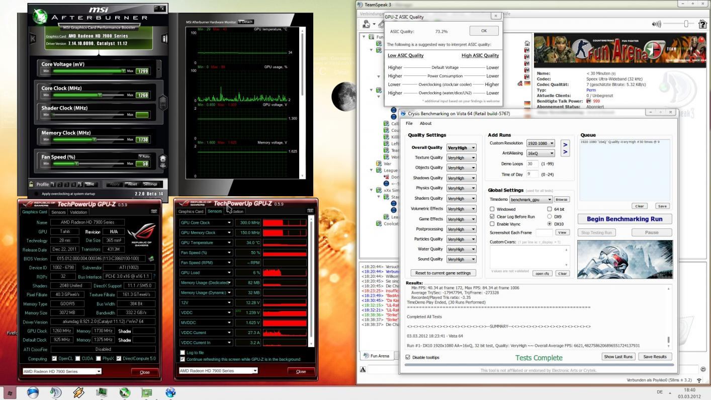Image resolution: width=711 pixels, height=400 pixels.
Task: Select the DX10 radio button
Action: click(x=550, y=224)
